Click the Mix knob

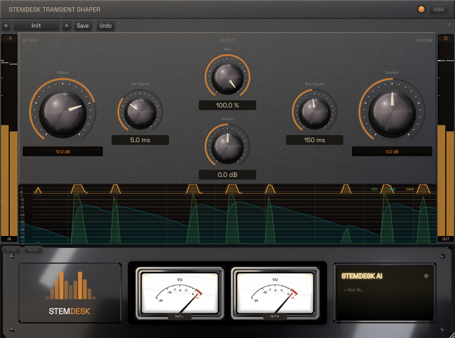(x=227, y=78)
